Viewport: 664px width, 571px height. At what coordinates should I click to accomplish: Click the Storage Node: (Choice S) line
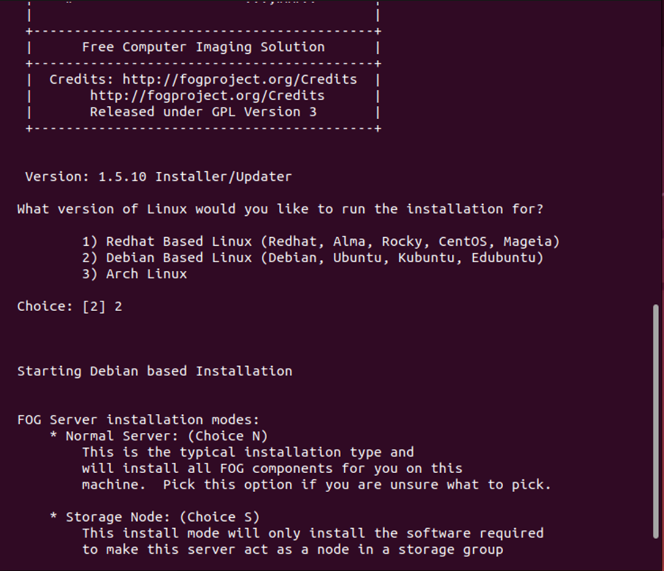(x=155, y=517)
